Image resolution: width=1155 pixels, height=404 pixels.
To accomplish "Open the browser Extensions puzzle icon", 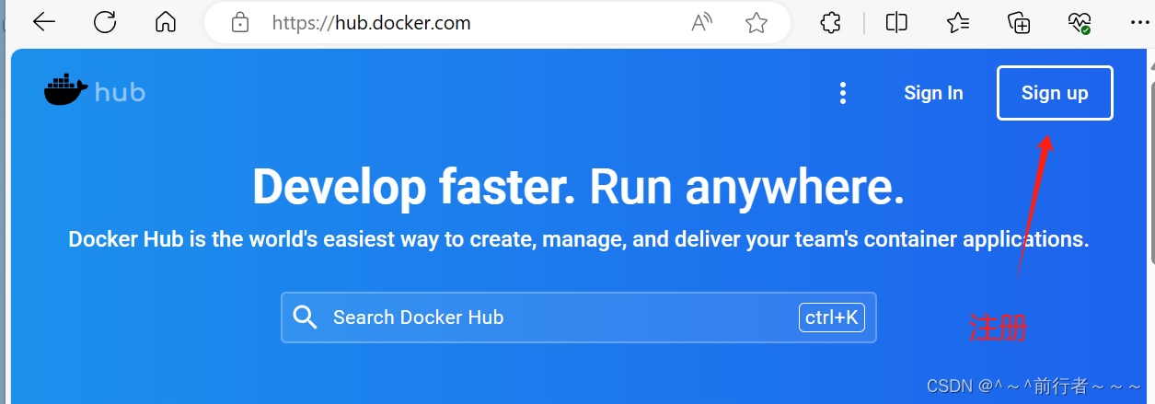I will (x=831, y=23).
